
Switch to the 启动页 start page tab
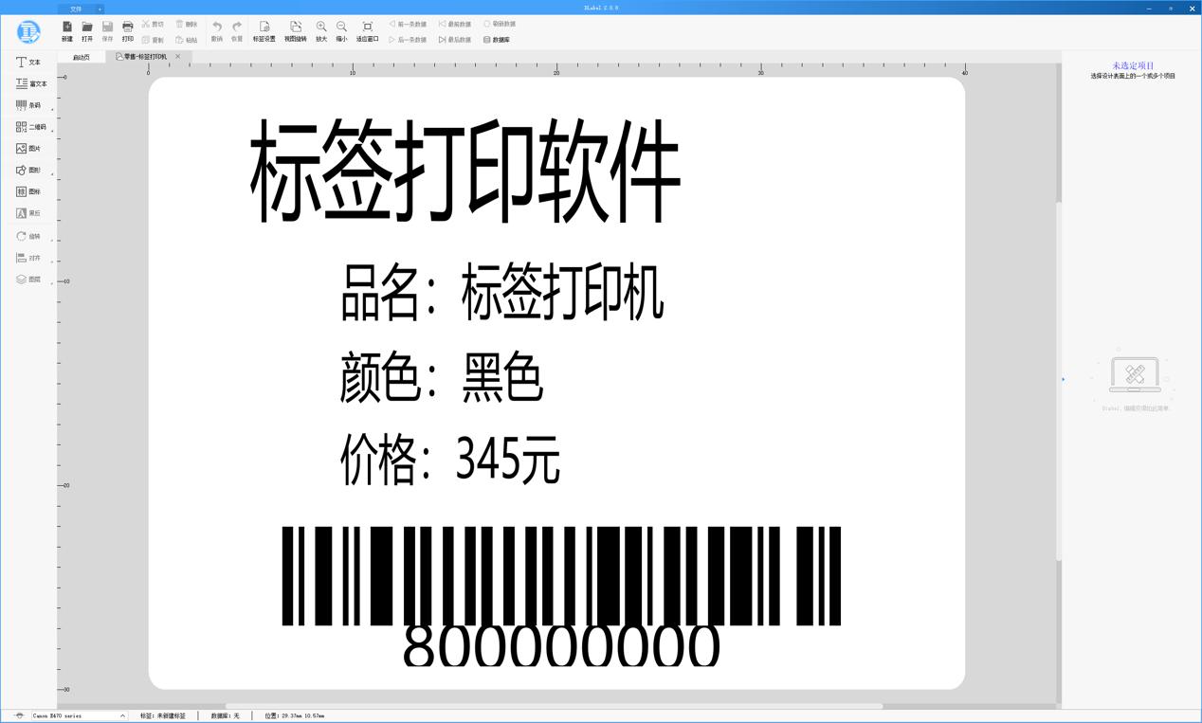(80, 56)
